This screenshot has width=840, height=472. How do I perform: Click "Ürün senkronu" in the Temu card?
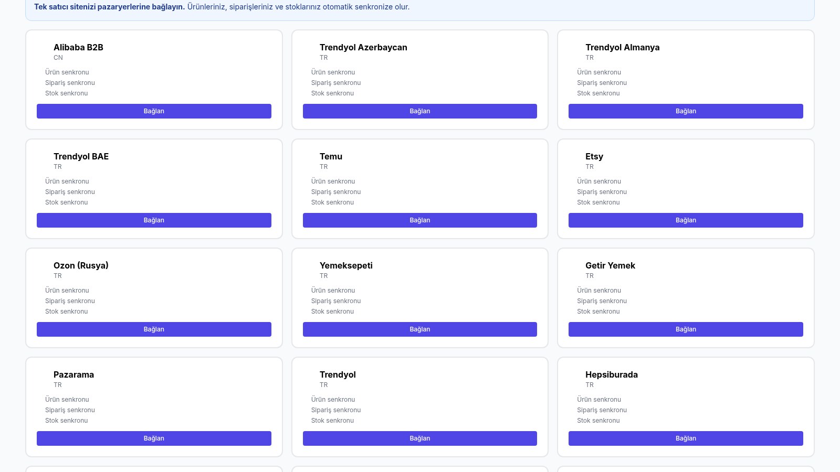[x=333, y=181]
